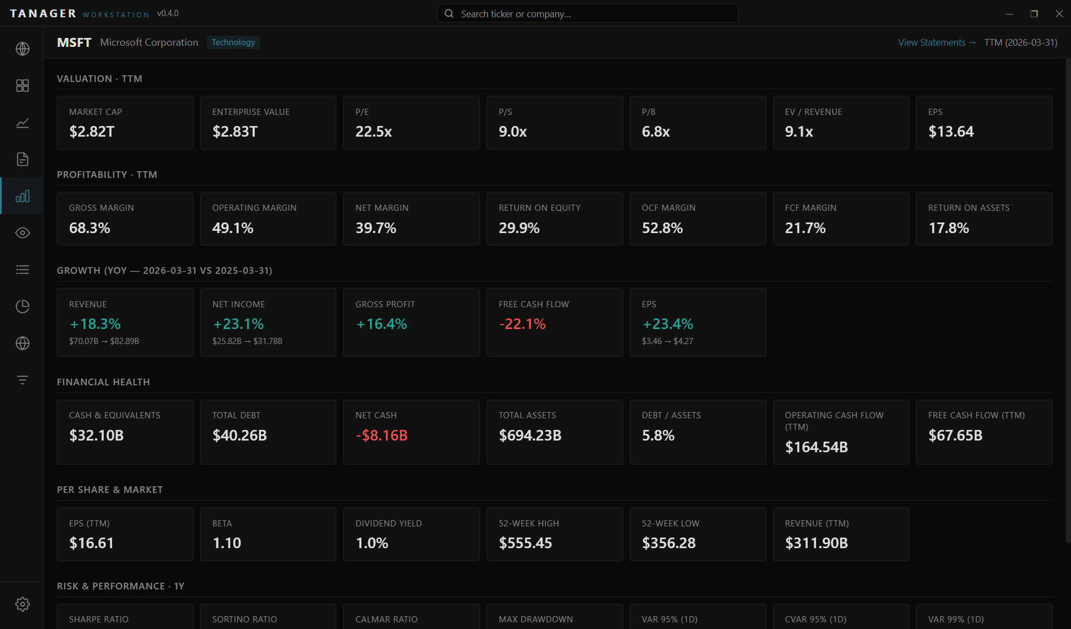The width and height of the screenshot is (1071, 629).
Task: Select the Sharpe Ratio card
Action: 125,617
